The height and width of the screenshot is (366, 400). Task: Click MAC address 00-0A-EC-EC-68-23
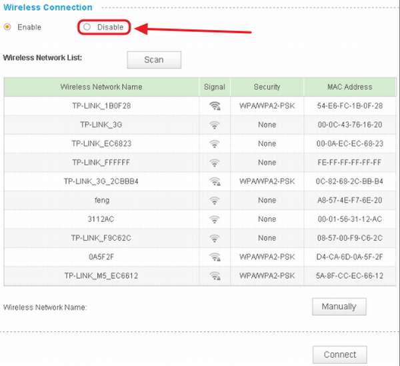coord(350,143)
